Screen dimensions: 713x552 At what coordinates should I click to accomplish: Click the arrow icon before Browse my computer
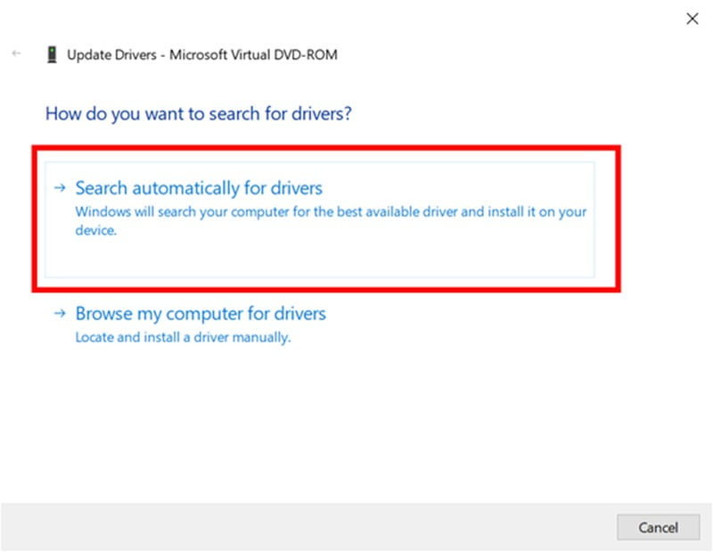click(61, 313)
